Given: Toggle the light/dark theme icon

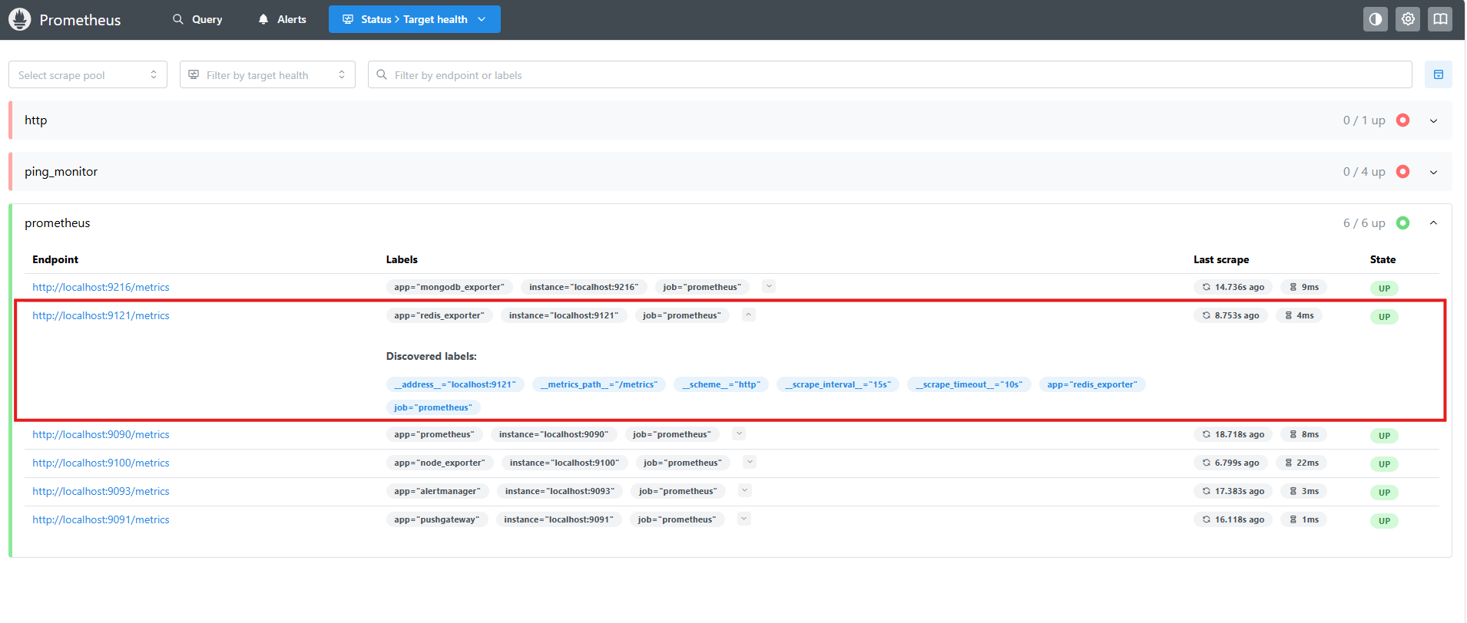Looking at the screenshot, I should click(1376, 19).
